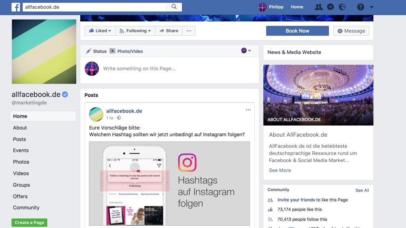Click the Share button
The height and width of the screenshot is (228, 406).
point(169,31)
